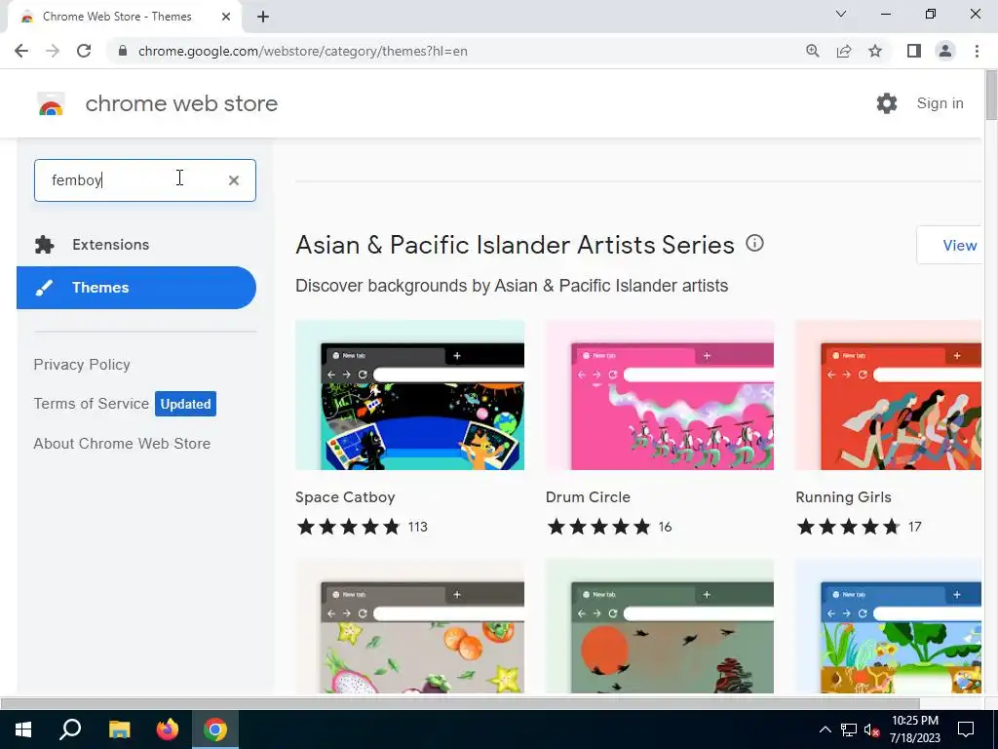Image resolution: width=998 pixels, height=749 pixels.
Task: Reload the current page
Action: click(x=84, y=51)
